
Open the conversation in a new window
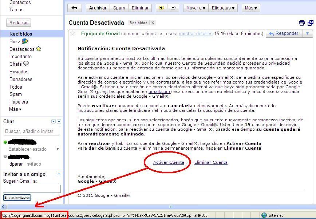click(310, 23)
